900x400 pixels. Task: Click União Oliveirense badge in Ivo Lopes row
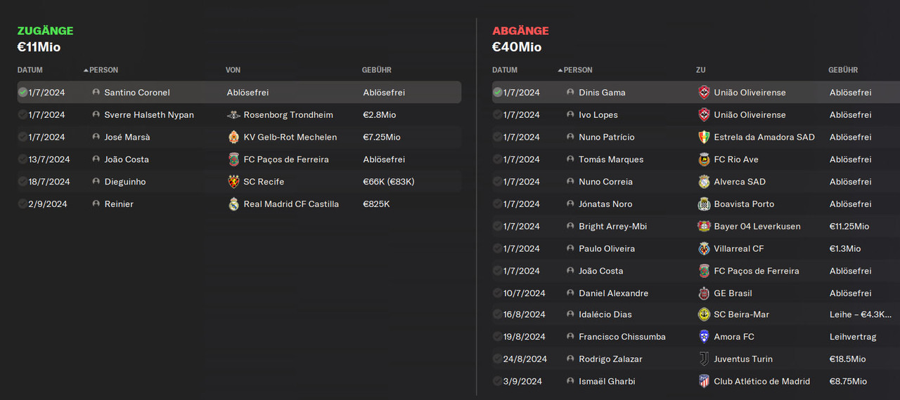[704, 115]
